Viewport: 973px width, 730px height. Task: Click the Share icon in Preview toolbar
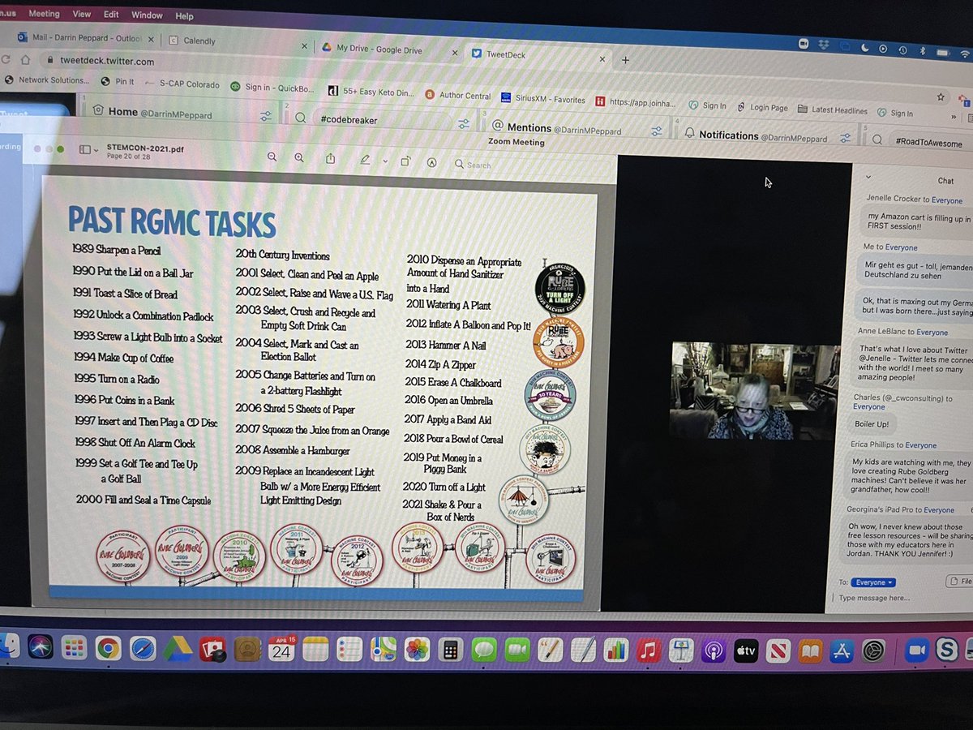tap(330, 159)
